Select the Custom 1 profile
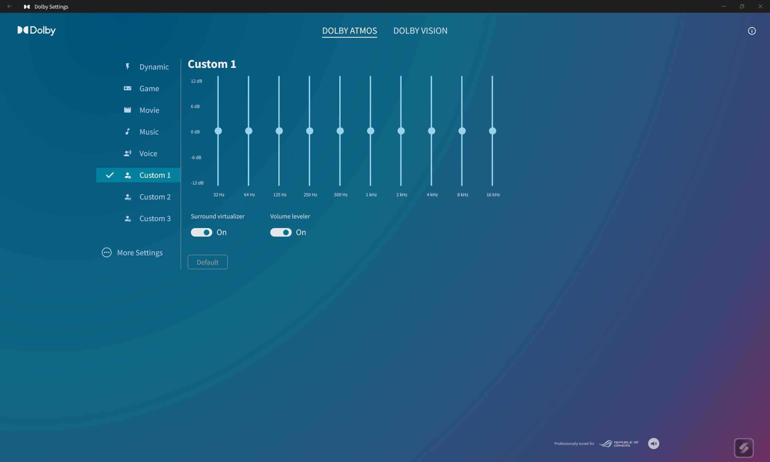This screenshot has height=462, width=770. pos(138,175)
